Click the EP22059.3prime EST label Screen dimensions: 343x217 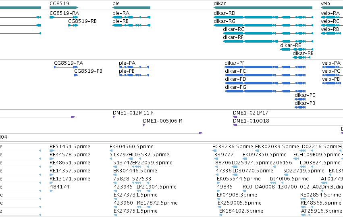tap(152, 163)
